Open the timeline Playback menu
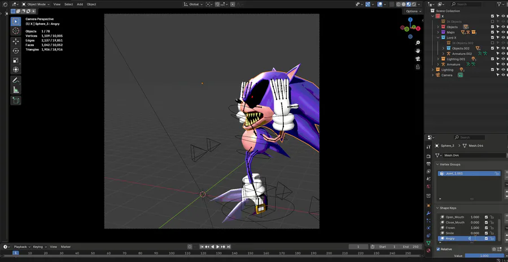Screen dimensions: 508x262 pyautogui.click(x=21, y=247)
